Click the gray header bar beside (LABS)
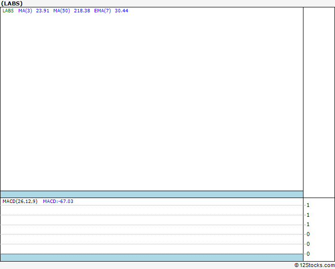Screen dimensions: 335x269 (x=179, y=3)
